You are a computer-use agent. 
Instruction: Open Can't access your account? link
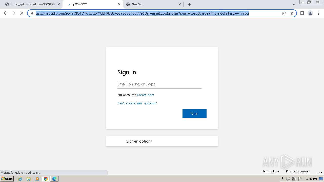pyautogui.click(x=137, y=103)
